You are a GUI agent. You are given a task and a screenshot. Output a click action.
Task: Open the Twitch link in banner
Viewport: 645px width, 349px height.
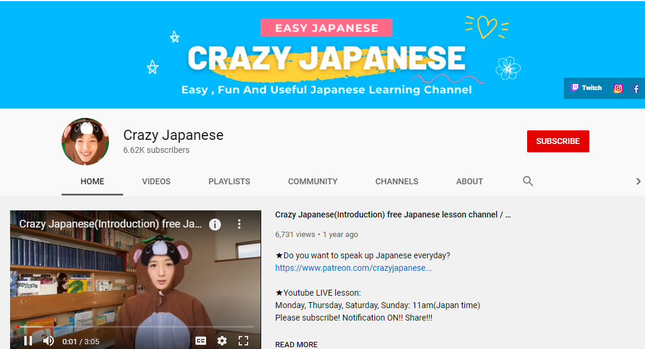point(586,88)
